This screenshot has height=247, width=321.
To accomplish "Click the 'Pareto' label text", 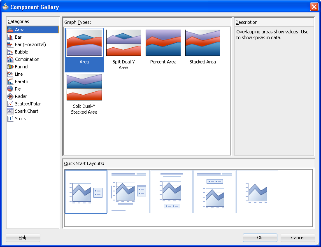I will 21,82.
